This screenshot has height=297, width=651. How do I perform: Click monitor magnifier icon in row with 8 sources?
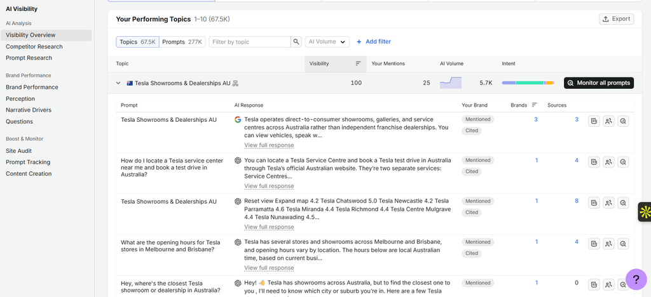pyautogui.click(x=623, y=203)
